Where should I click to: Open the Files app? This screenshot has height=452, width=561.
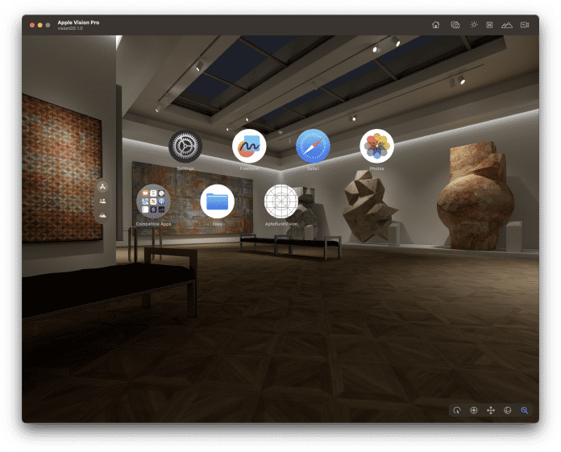[x=217, y=201]
